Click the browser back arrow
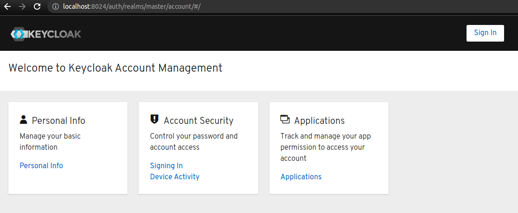518x213 pixels. [7, 6]
